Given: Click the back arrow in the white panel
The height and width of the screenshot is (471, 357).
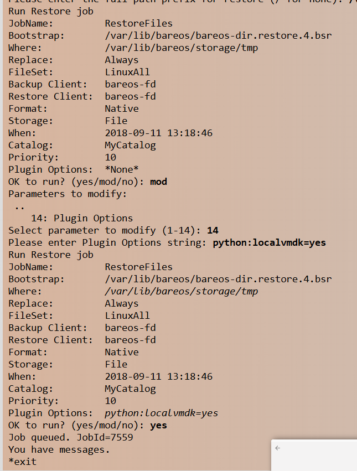Looking at the screenshot, I should 278,448.
